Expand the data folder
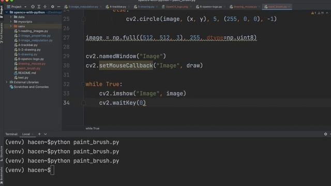The width and height of the screenshot is (331, 186). (11, 17)
